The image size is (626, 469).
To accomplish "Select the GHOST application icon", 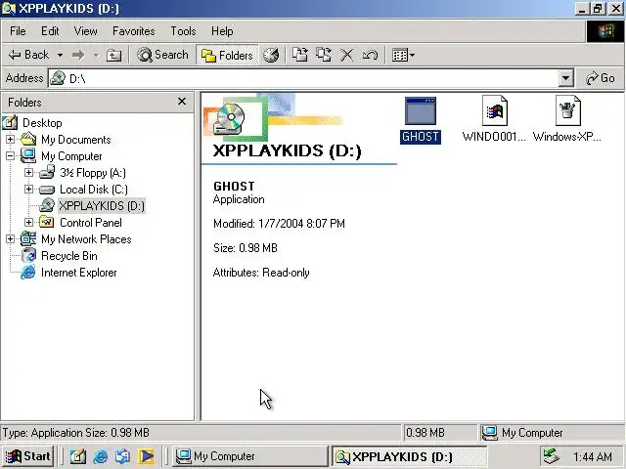I will (x=421, y=119).
